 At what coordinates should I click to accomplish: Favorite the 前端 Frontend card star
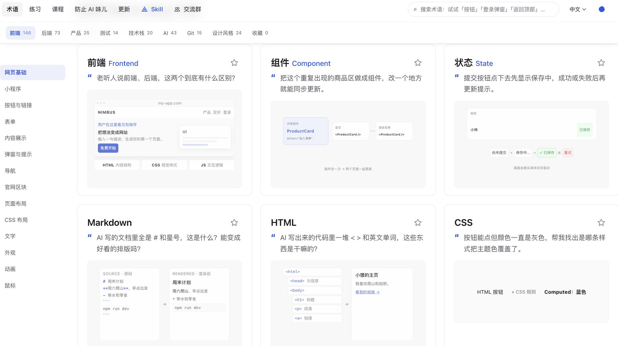coord(234,63)
